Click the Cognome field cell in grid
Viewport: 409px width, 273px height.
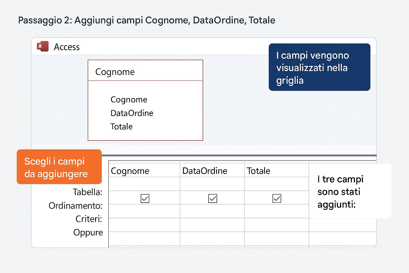click(144, 171)
